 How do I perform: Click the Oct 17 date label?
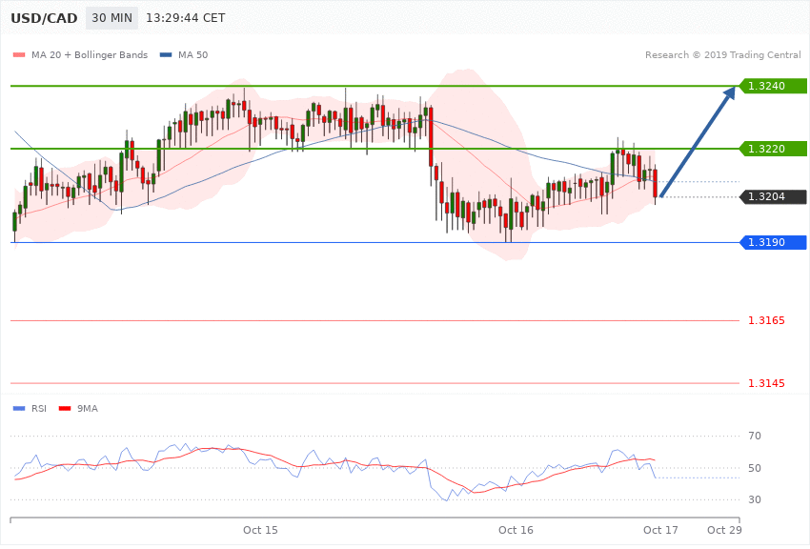(660, 530)
